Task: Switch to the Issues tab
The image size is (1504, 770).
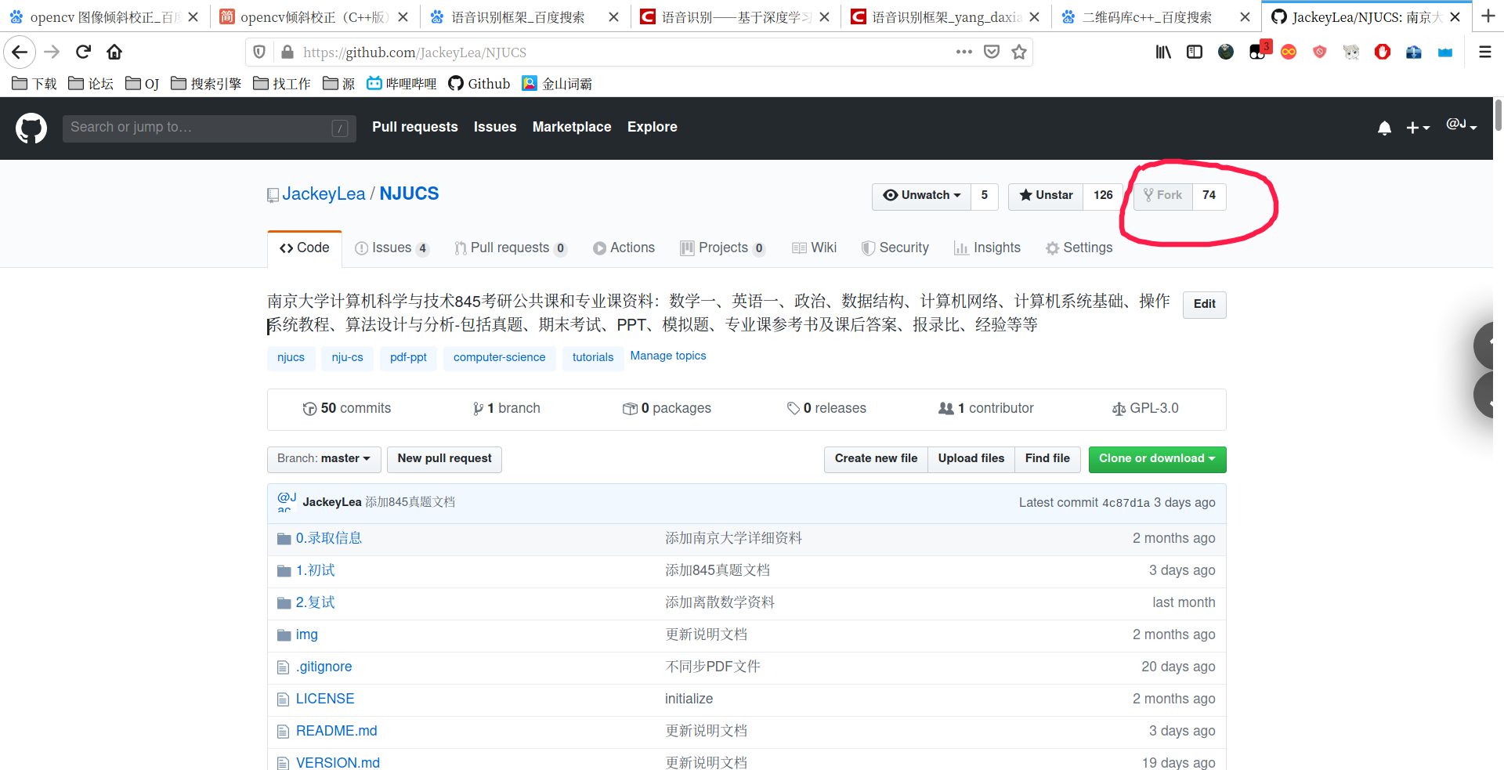Action: click(391, 248)
